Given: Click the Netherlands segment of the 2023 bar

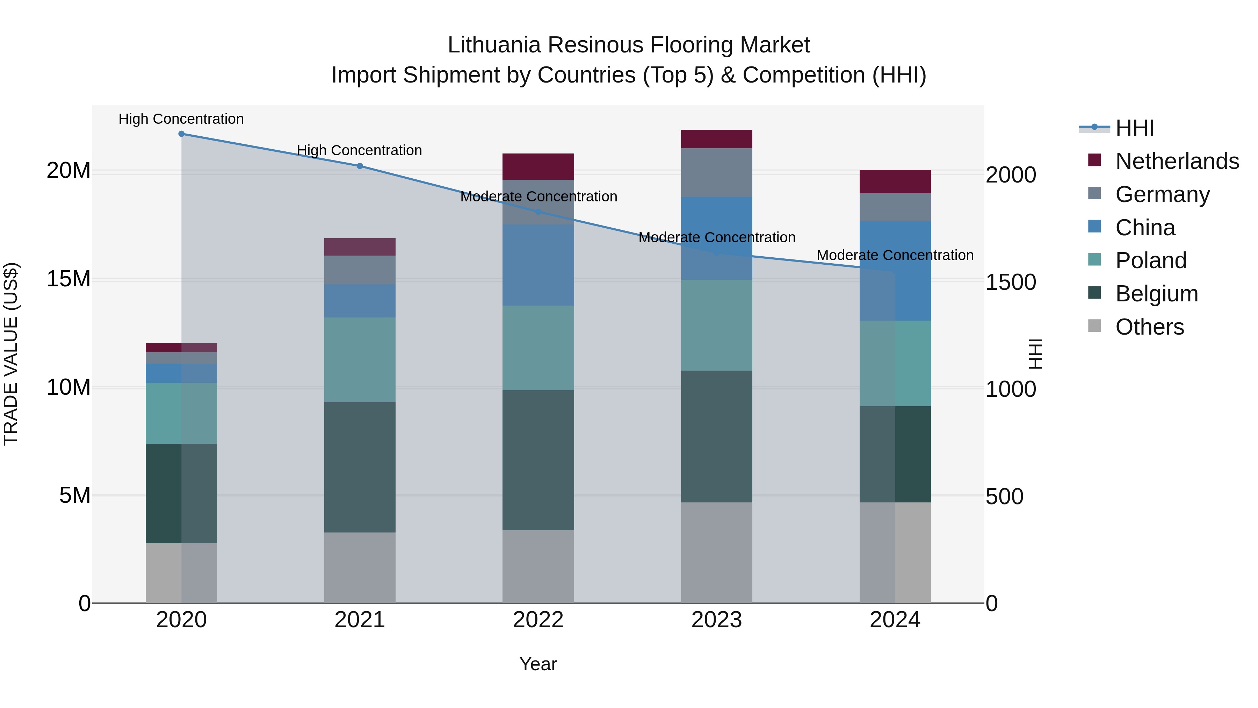Looking at the screenshot, I should [716, 139].
